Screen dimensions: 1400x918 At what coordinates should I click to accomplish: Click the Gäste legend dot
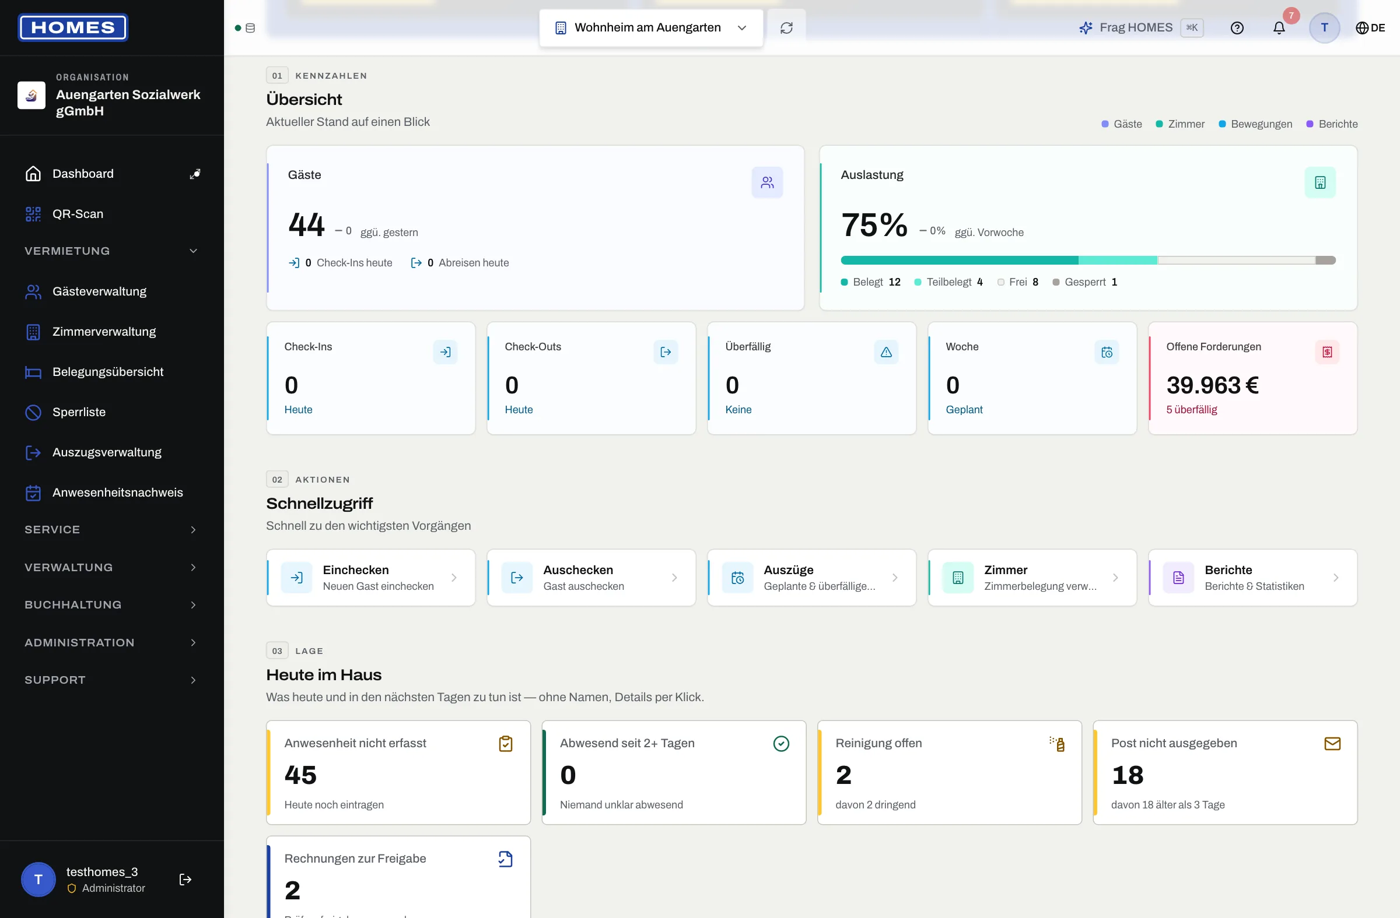(x=1105, y=124)
